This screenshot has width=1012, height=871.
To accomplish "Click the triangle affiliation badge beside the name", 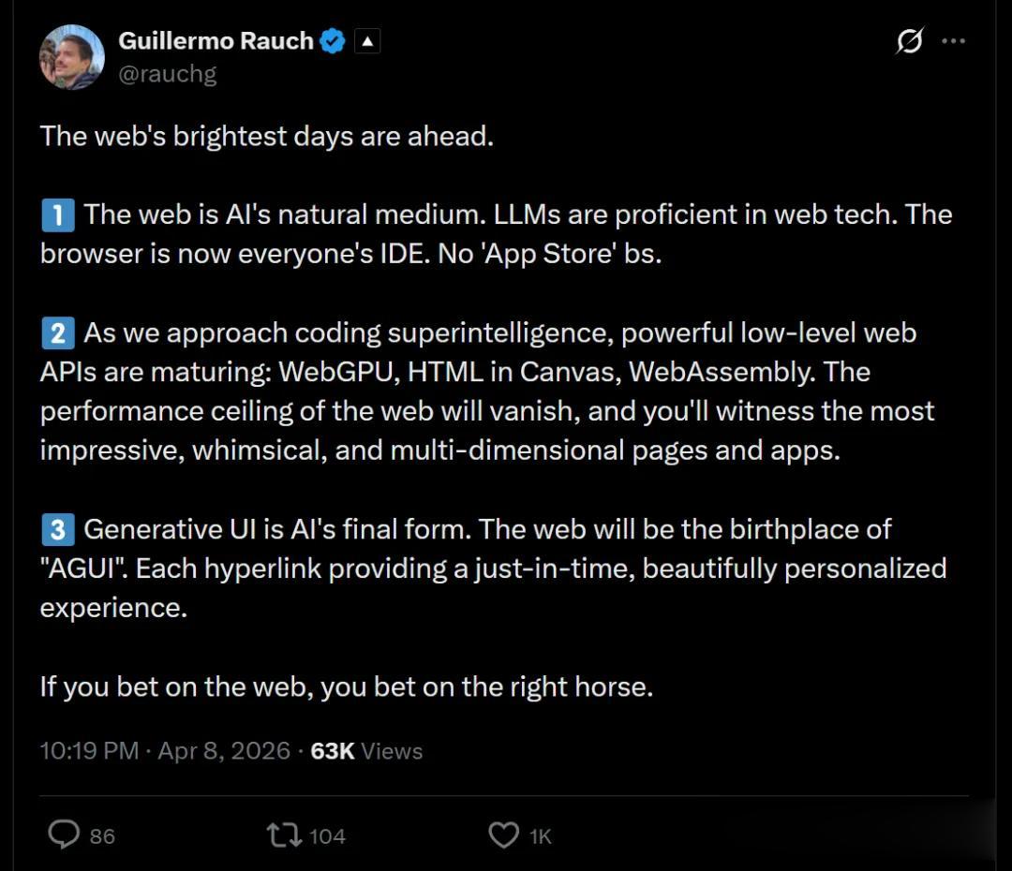I will tap(367, 41).
